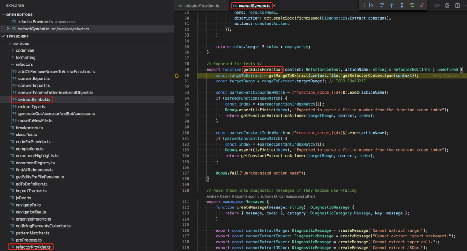467x251 pixels.
Task: Switch to the refactorProvider.ts tab
Action: (198, 5)
